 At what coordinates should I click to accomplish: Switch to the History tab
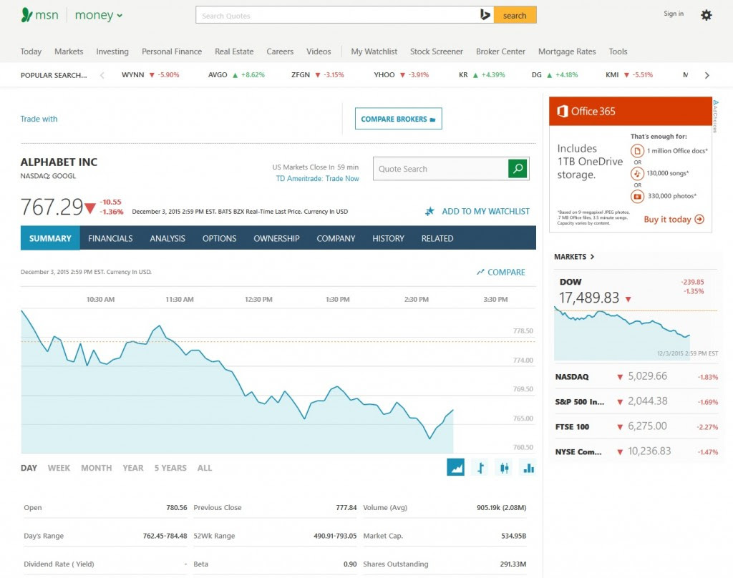388,238
